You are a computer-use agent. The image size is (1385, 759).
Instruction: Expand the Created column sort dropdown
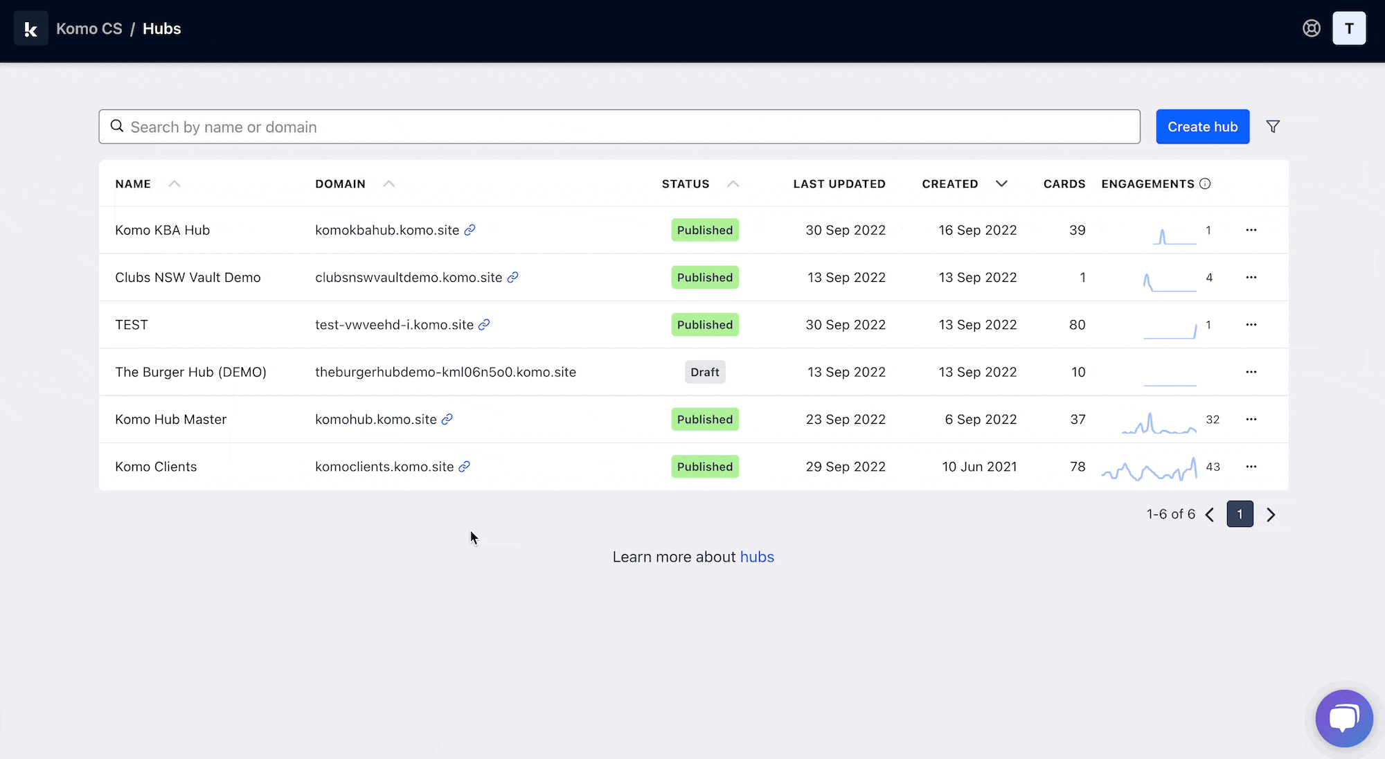[1001, 184]
